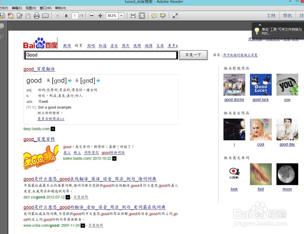Open the 签名 pane
Screen dimensions: 304x234
tap(287, 15)
